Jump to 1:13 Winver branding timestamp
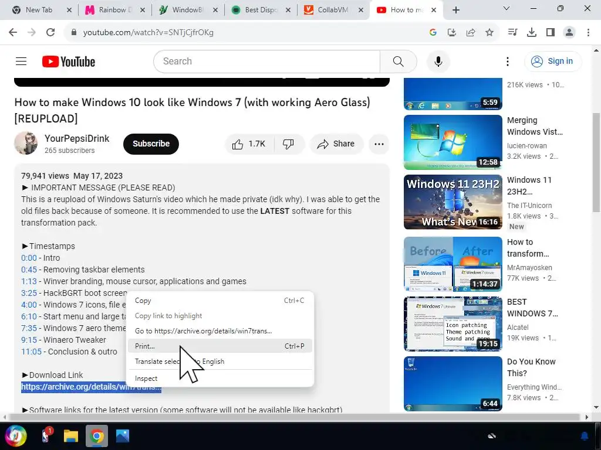601x450 pixels. pos(29,281)
